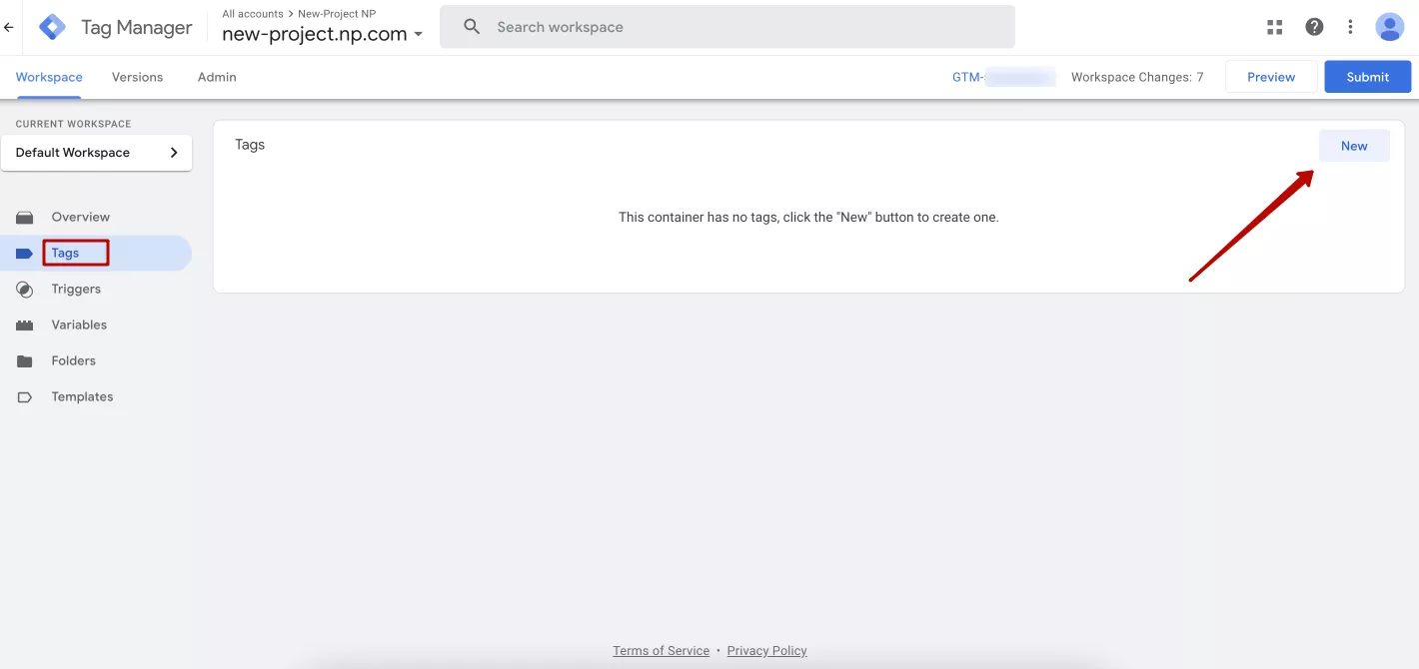Click the blue Submit button
The height and width of the screenshot is (669, 1419).
(x=1367, y=77)
